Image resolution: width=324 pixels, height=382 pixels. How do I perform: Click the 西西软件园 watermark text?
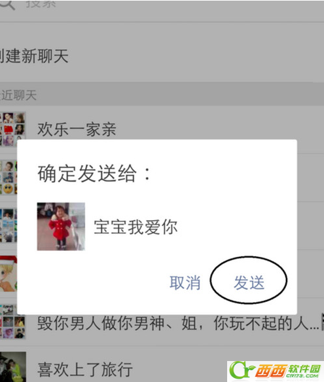[288, 372]
